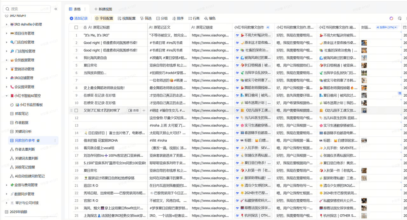Open 字段配置 field configuration
407x220 pixels.
point(104,18)
